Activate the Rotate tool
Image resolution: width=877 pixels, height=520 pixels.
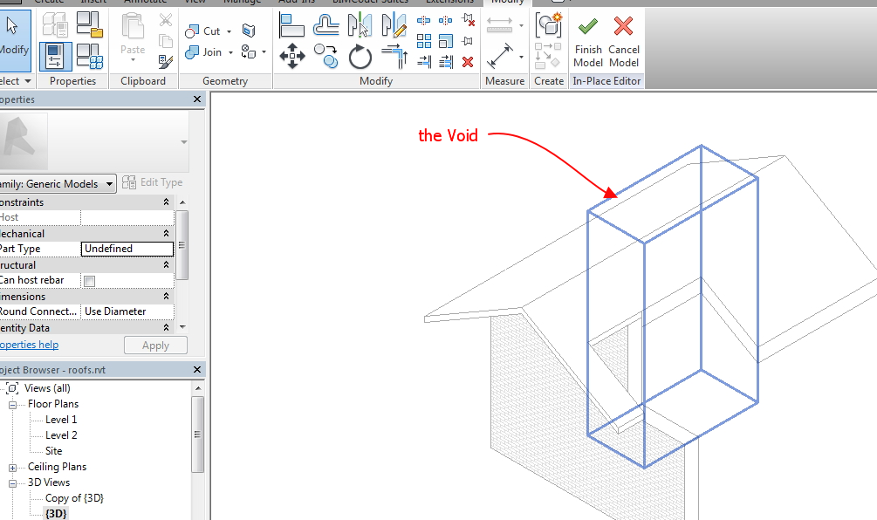tap(360, 57)
